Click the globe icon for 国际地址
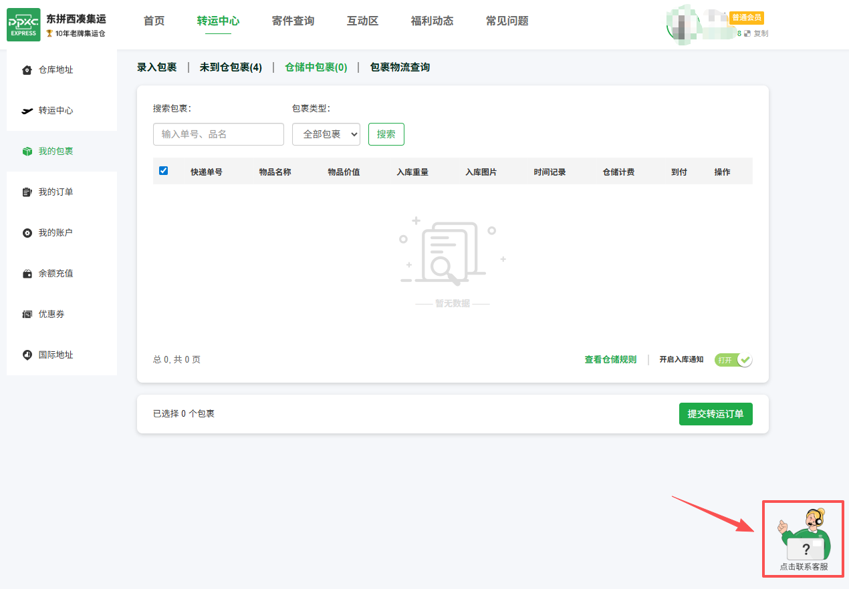 coord(27,355)
